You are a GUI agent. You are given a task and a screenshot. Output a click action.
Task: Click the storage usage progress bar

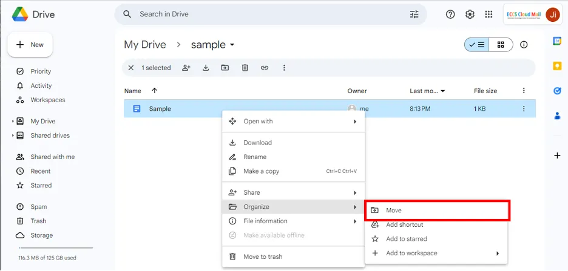pos(55,247)
